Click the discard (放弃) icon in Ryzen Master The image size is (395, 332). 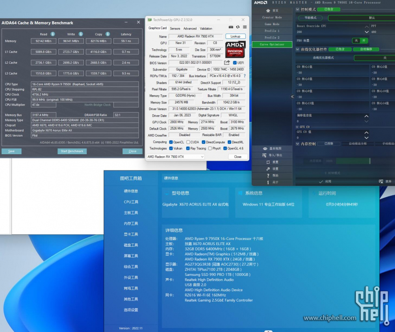pyautogui.click(x=381, y=181)
